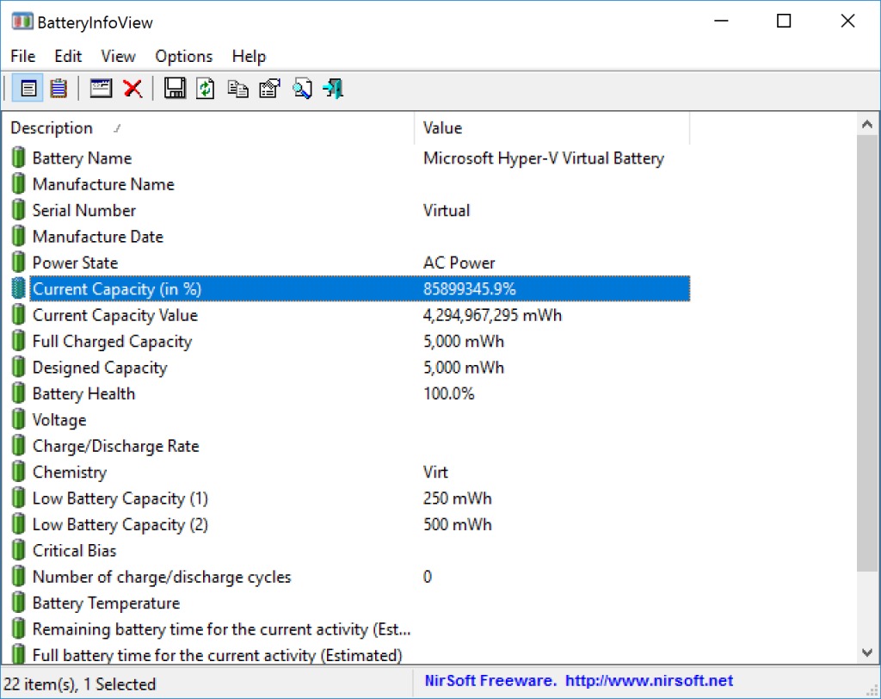Activate the Find tool
Screen dimensions: 881x699
click(303, 87)
